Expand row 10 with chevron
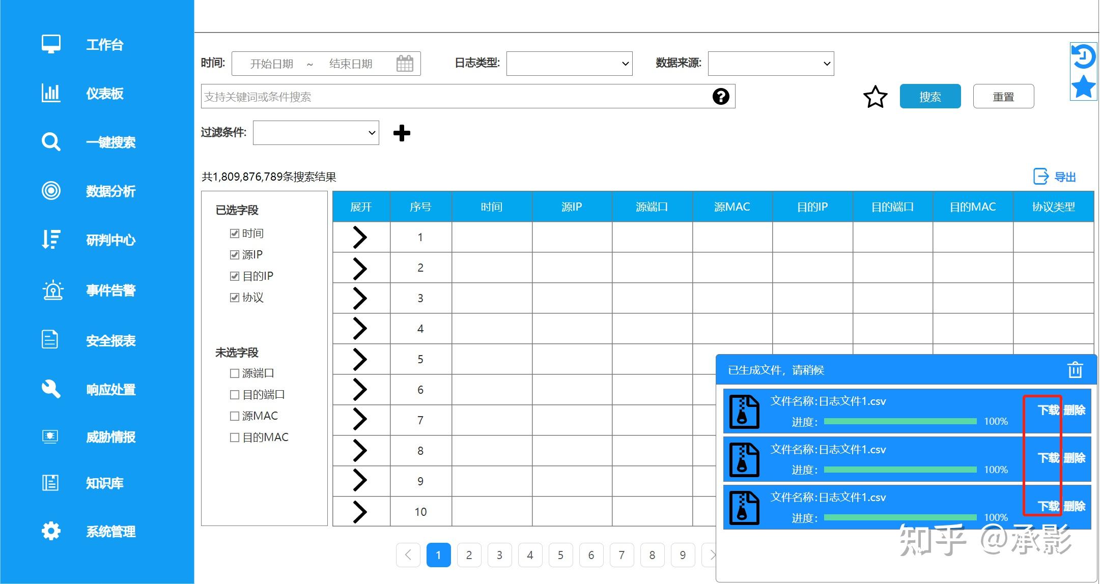The width and height of the screenshot is (1100, 584). tap(360, 512)
